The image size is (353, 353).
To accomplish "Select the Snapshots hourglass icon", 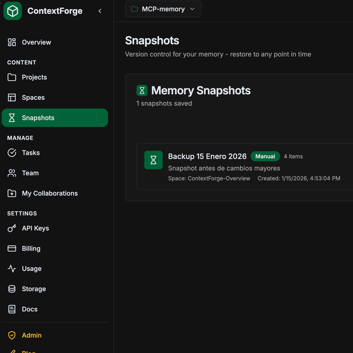I will pyautogui.click(x=11, y=118).
